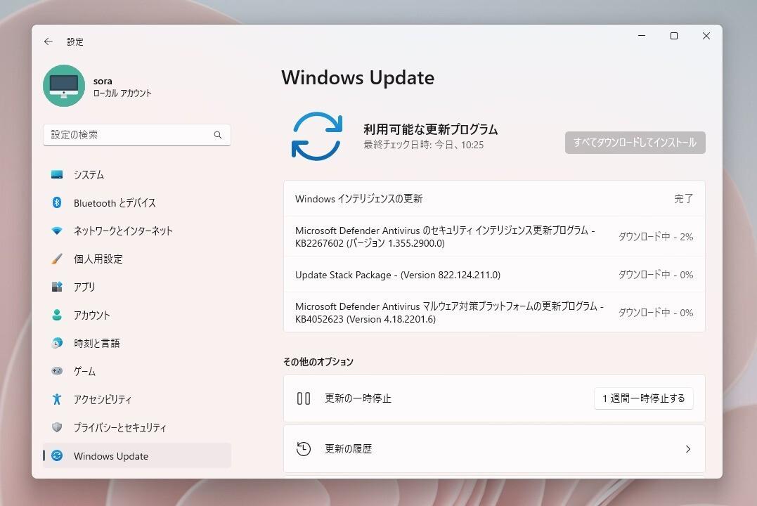Image resolution: width=757 pixels, height=506 pixels.
Task: Go to 時刻と言語 settings
Action: tap(137, 343)
